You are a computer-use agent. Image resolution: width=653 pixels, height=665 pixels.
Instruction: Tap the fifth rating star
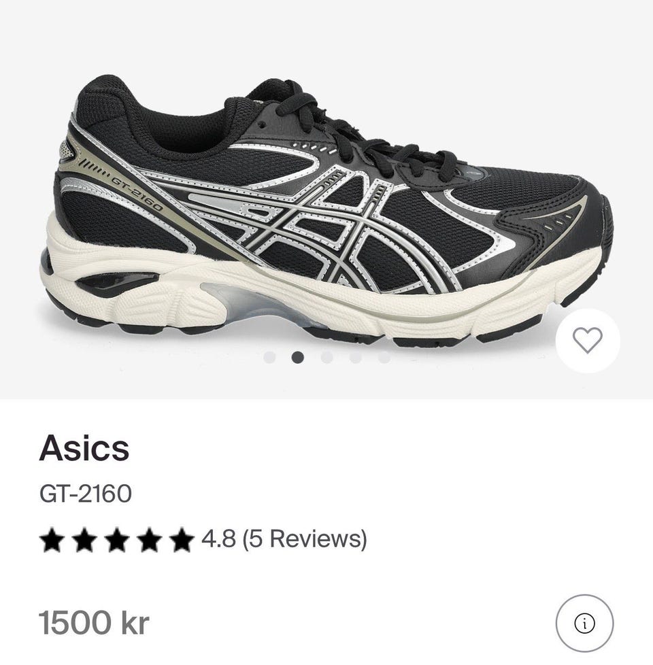click(182, 539)
